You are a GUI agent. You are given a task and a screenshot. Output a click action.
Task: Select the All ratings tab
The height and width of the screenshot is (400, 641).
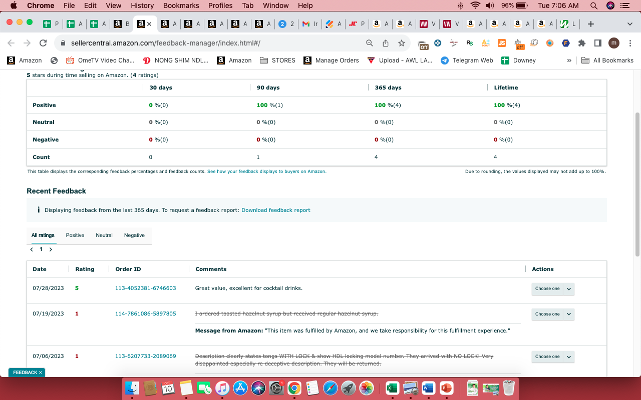tap(43, 235)
